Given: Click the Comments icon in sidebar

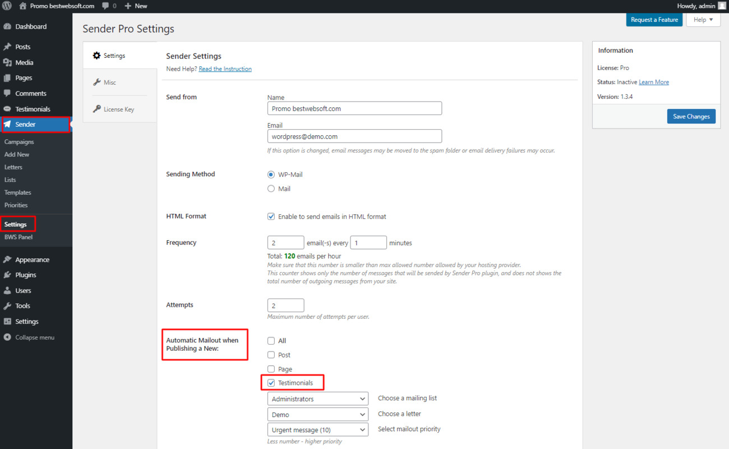Looking at the screenshot, I should pyautogui.click(x=7, y=93).
